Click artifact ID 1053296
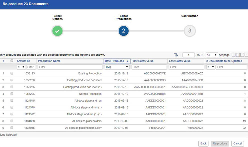The image size is (248, 147). [x=30, y=94]
